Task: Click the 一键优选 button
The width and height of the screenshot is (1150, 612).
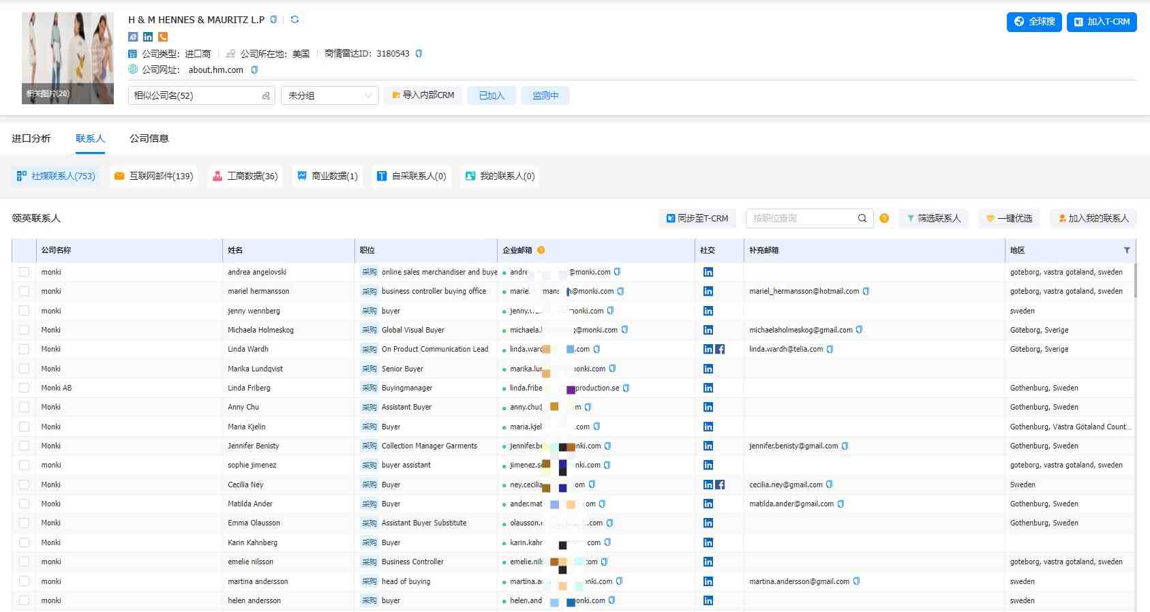Action: pos(1010,218)
